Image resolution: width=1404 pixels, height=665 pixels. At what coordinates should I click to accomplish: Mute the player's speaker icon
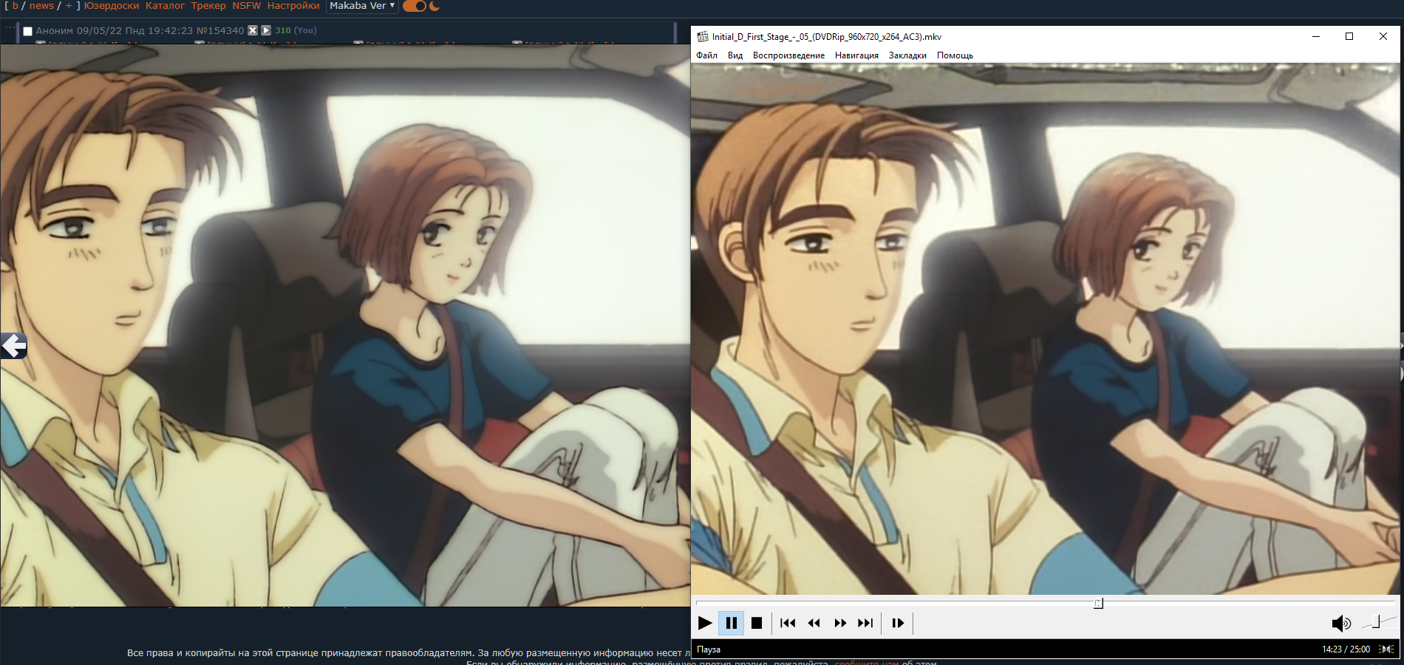(x=1341, y=624)
